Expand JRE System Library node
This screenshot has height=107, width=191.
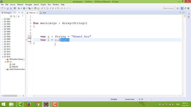(5, 59)
